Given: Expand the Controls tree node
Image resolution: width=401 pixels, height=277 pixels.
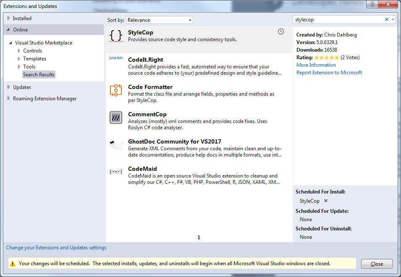Looking at the screenshot, I should pyautogui.click(x=19, y=51).
